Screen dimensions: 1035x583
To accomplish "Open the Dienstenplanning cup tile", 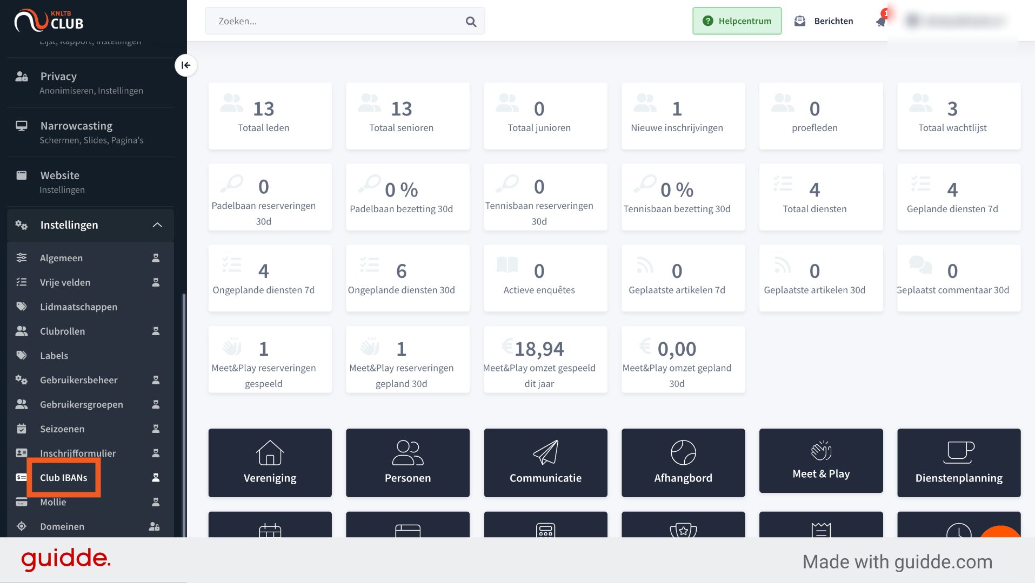I will point(959,463).
